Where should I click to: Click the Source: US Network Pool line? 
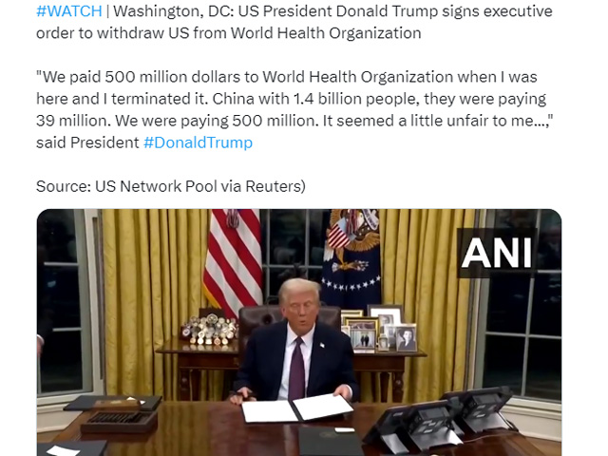click(x=171, y=186)
